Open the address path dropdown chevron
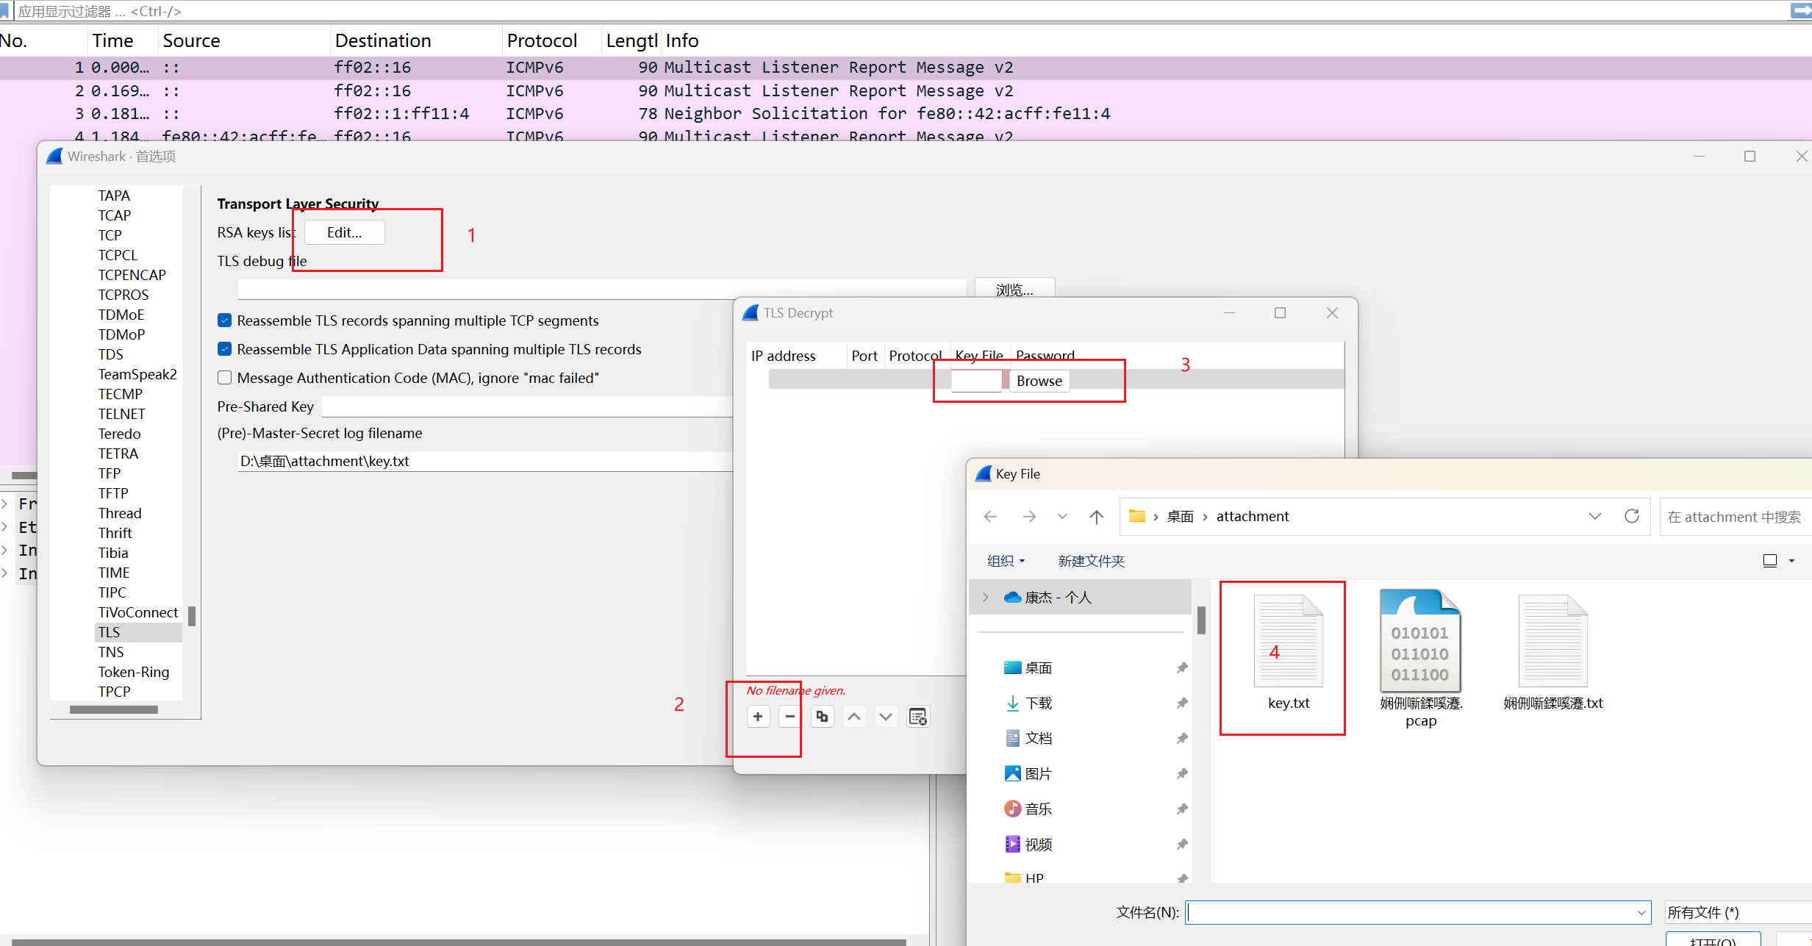Screen dimensions: 1812x946 click(1594, 517)
